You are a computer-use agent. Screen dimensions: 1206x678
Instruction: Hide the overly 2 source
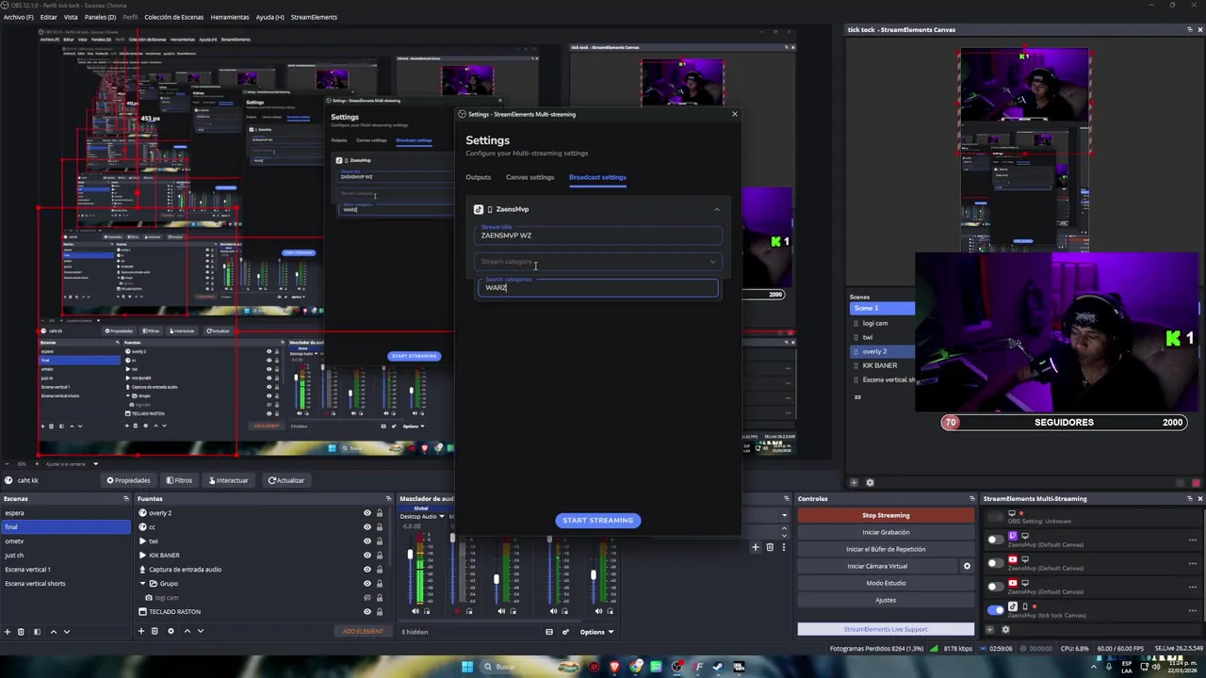point(367,513)
